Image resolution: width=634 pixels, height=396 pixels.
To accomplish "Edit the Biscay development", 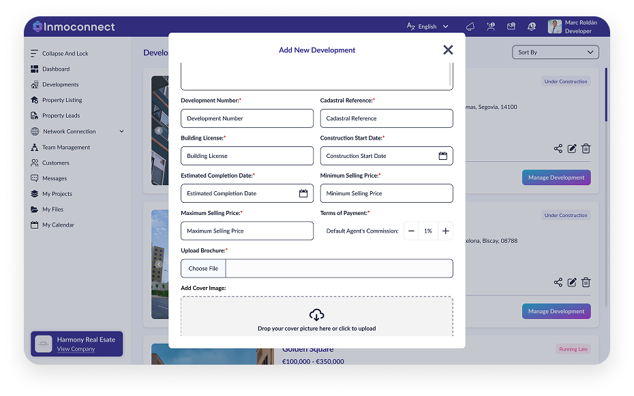I will (572, 282).
